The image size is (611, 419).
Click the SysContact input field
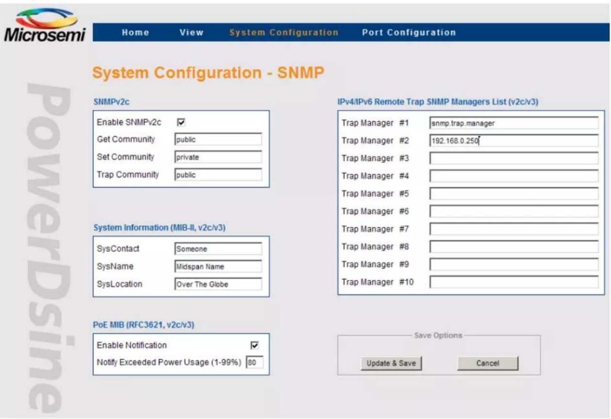click(218, 248)
